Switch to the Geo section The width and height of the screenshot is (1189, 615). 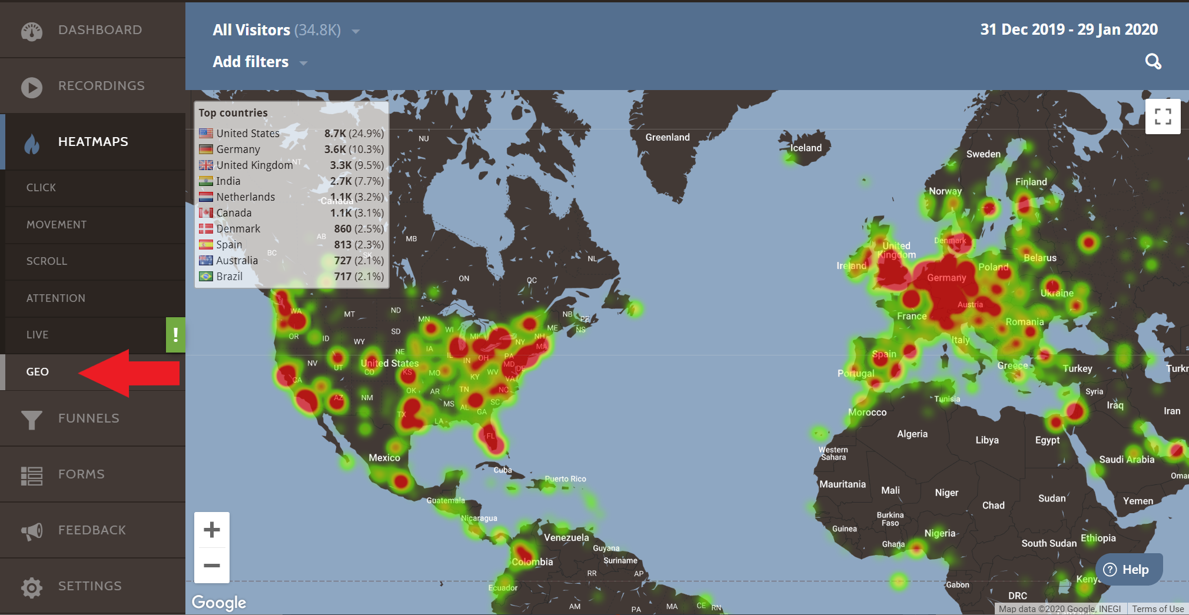[38, 371]
